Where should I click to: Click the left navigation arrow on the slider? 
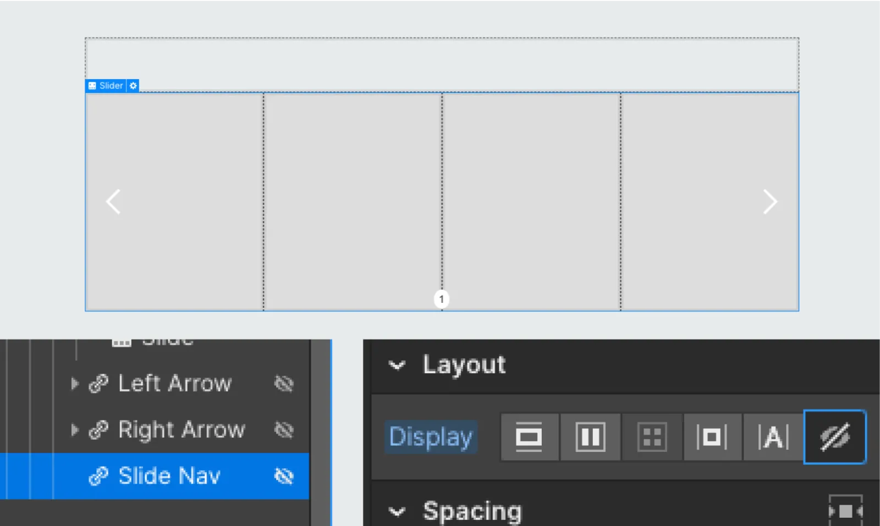point(113,201)
